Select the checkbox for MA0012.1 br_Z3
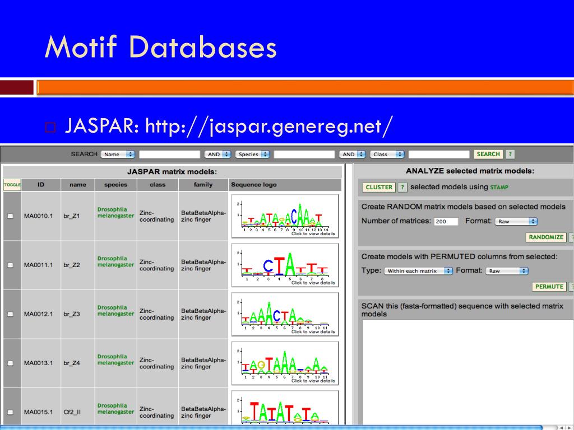 [11, 314]
